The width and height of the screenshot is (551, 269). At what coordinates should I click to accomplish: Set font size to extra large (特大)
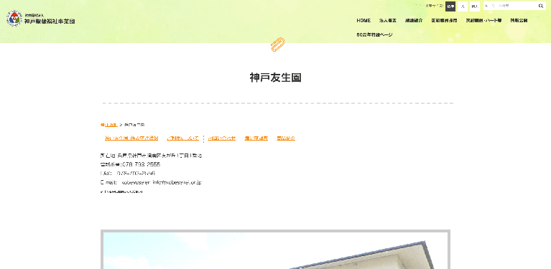(475, 6)
